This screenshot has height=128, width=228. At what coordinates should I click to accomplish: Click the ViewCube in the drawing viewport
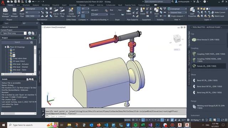tap(177, 38)
